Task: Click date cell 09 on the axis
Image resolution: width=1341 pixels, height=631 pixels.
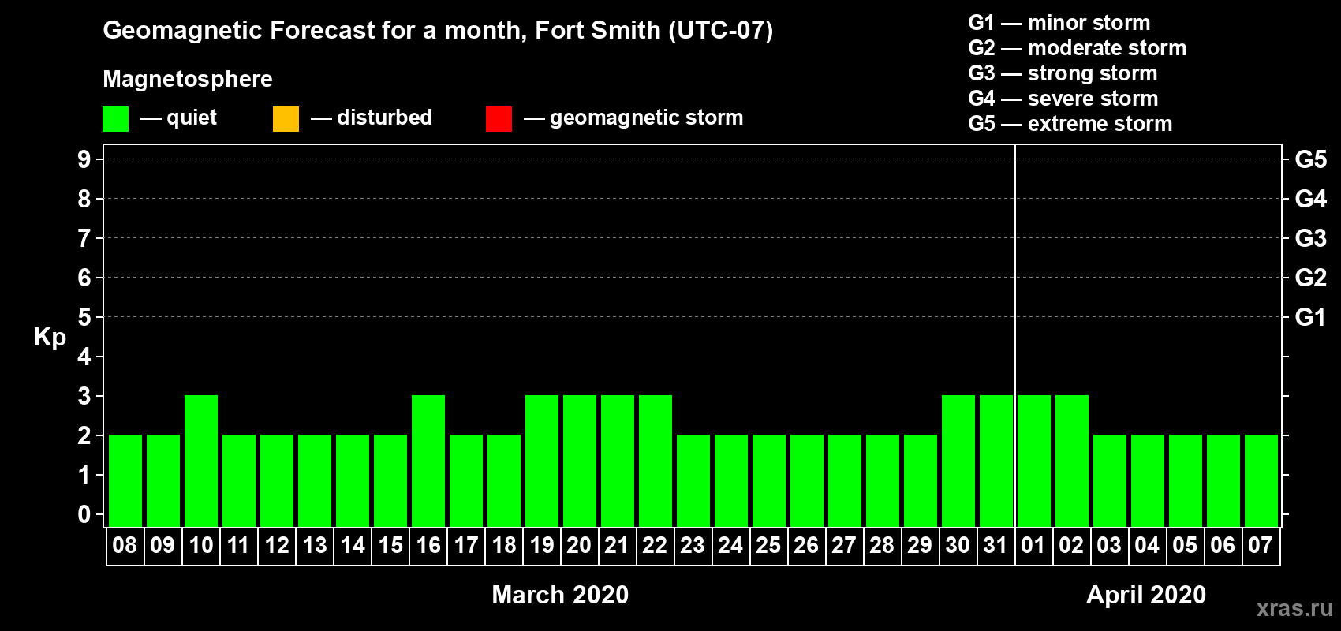Action: tap(162, 546)
